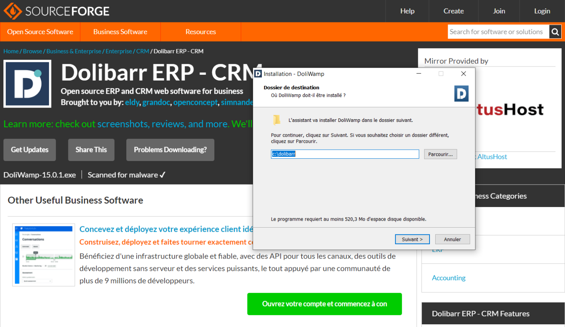565x327 pixels.
Task: Open the Resources menu
Action: 201,32
